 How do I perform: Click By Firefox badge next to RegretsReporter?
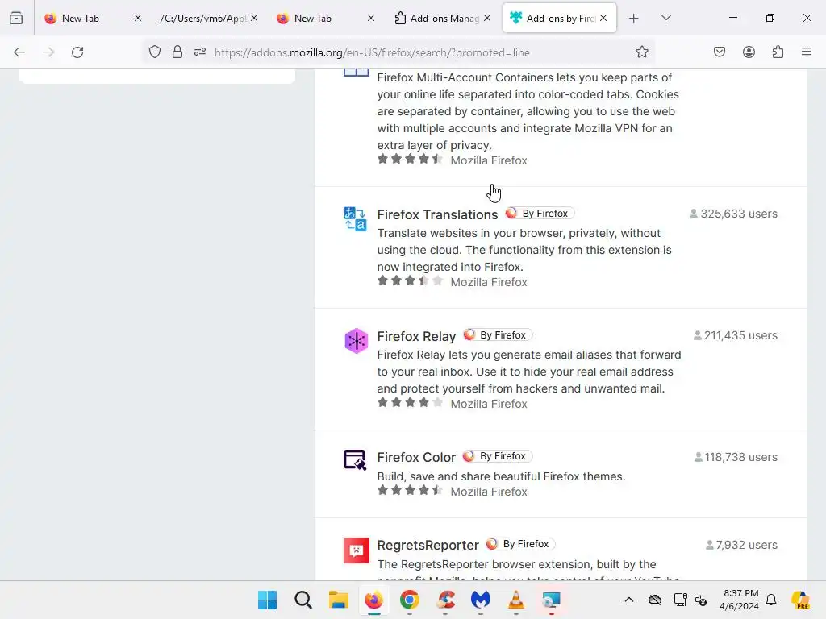click(x=520, y=544)
